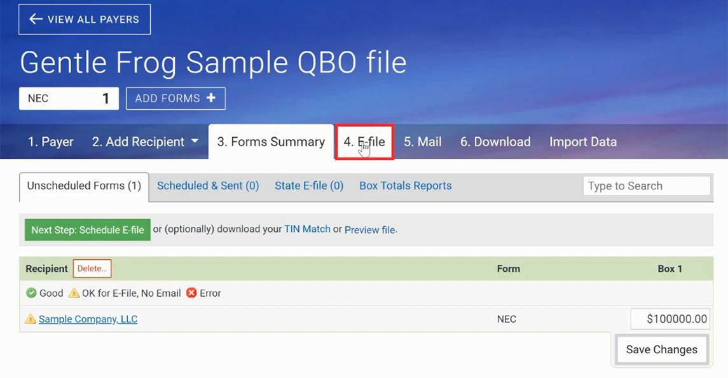Click Next Step: Schedule E-file button
Screen dimensions: 728x378
pyautogui.click(x=88, y=229)
